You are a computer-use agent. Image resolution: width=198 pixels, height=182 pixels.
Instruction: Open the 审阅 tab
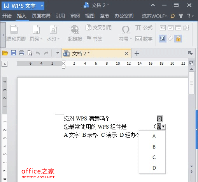(x=75, y=16)
